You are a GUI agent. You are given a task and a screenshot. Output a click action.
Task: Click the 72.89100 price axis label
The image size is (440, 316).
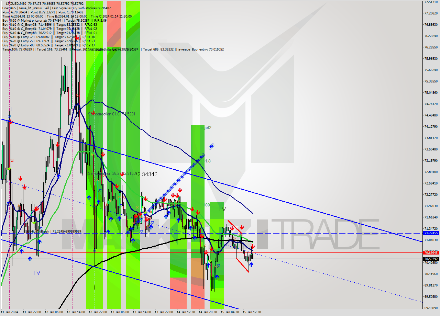431,172
